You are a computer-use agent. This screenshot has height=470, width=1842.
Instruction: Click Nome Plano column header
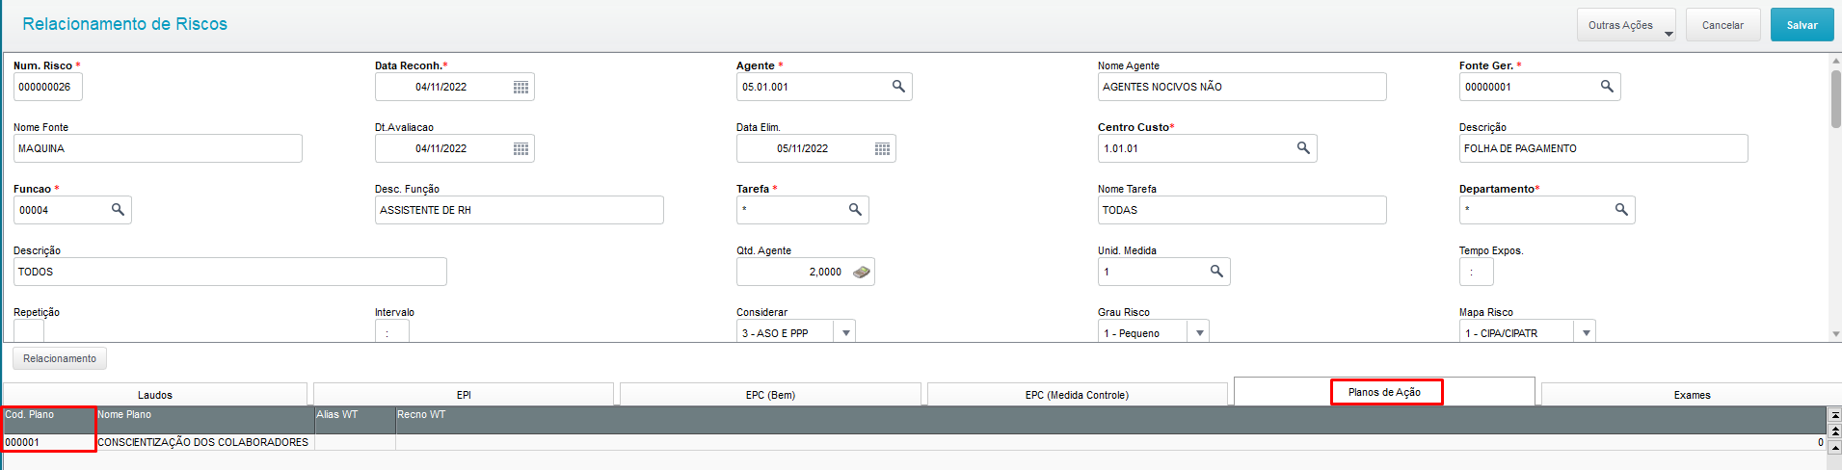204,420
